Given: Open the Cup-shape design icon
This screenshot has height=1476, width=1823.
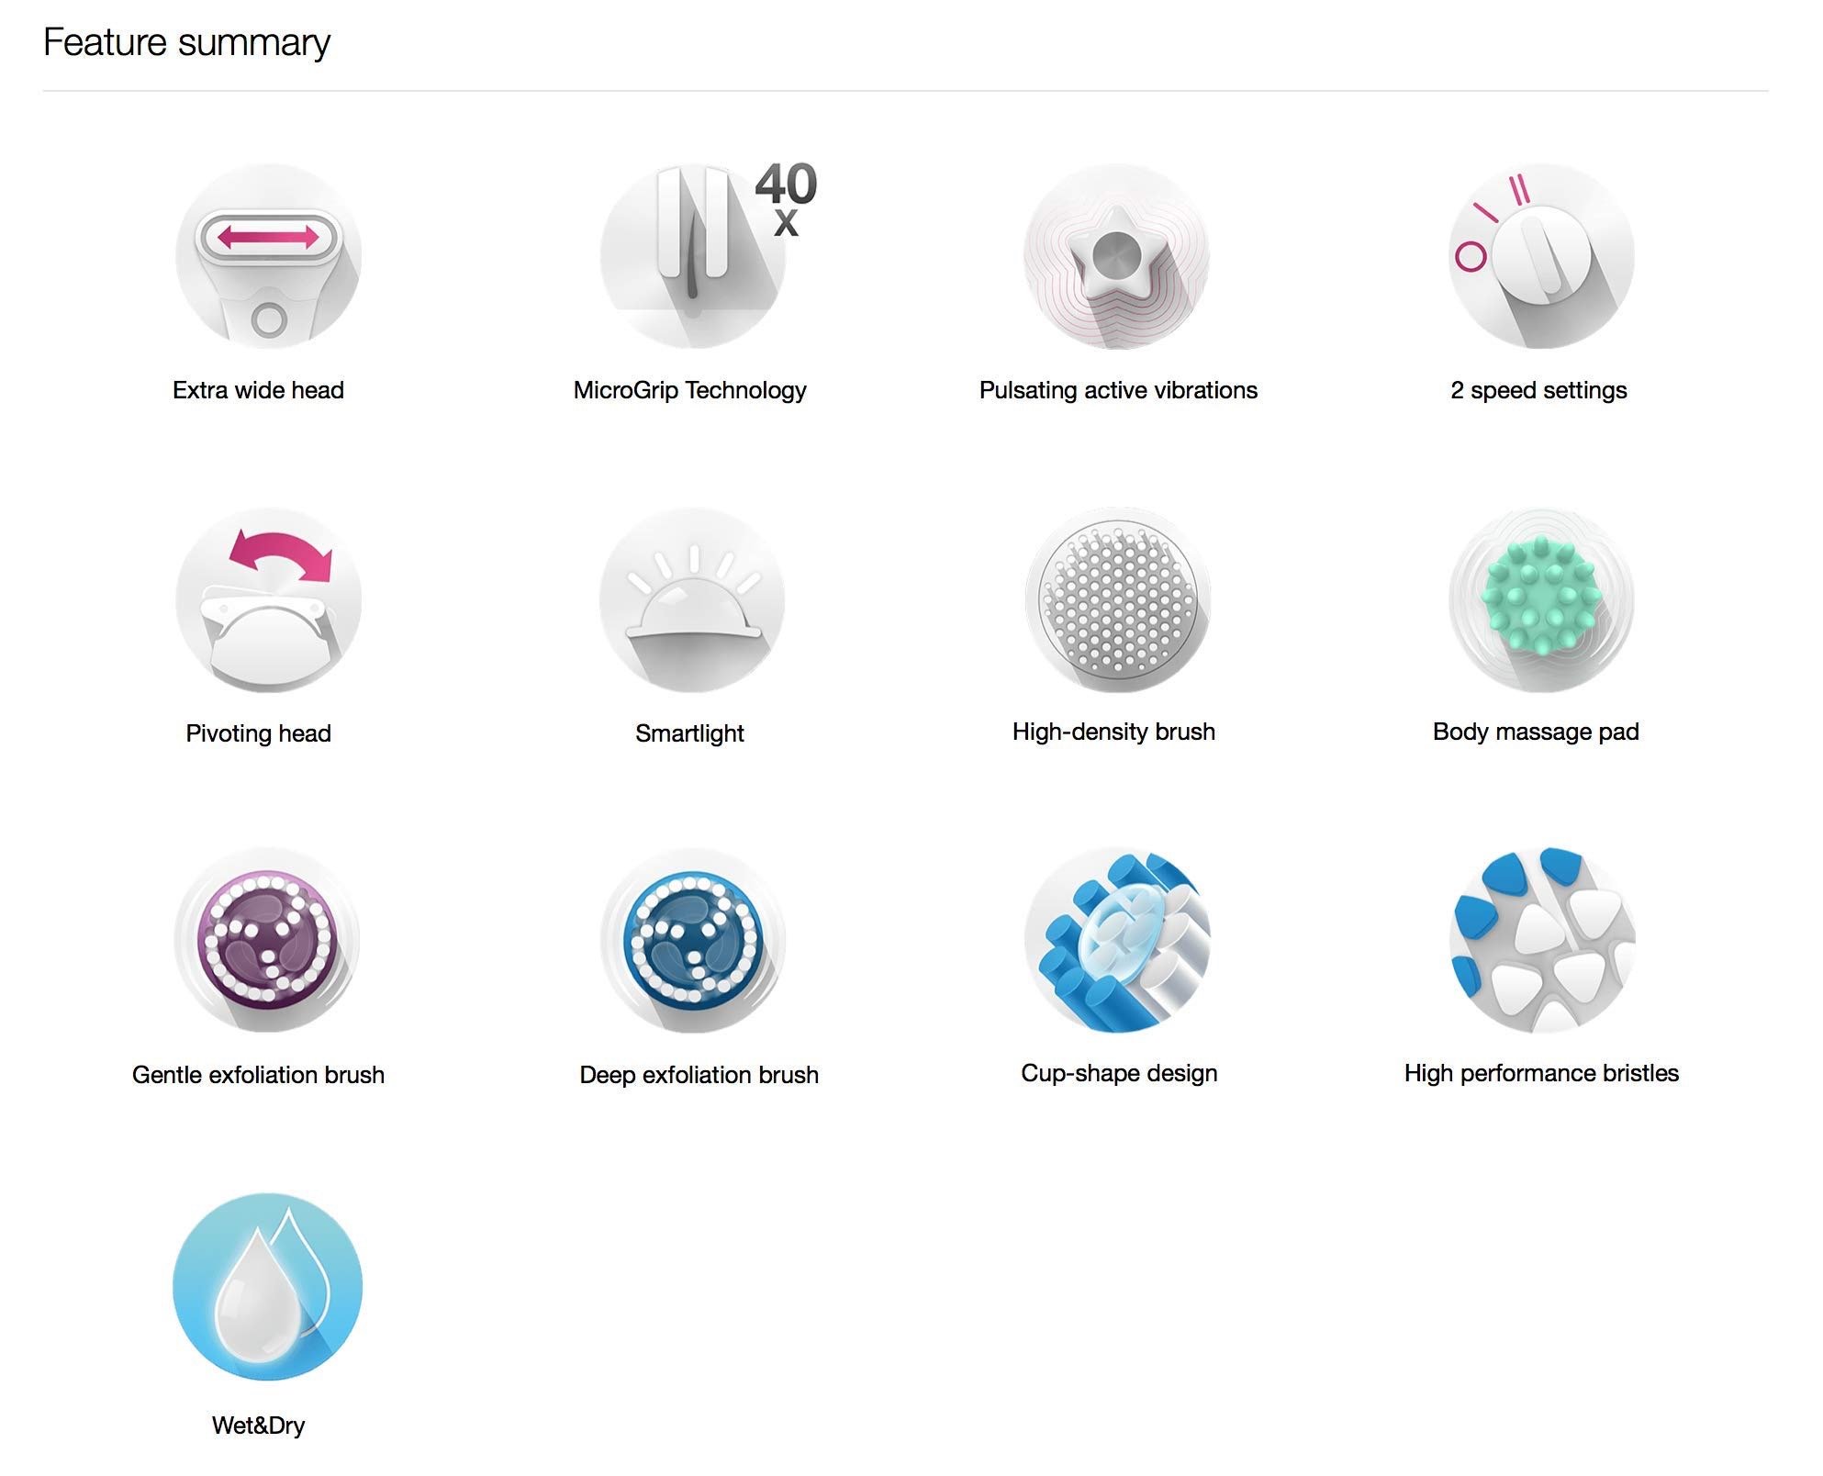Looking at the screenshot, I should tap(1117, 939).
